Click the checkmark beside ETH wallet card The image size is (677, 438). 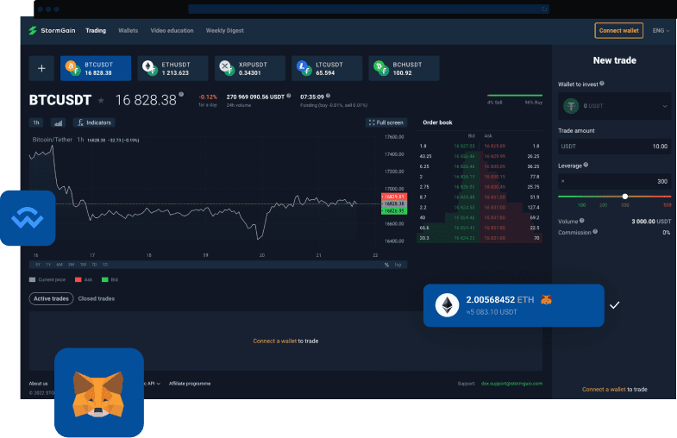coord(614,305)
